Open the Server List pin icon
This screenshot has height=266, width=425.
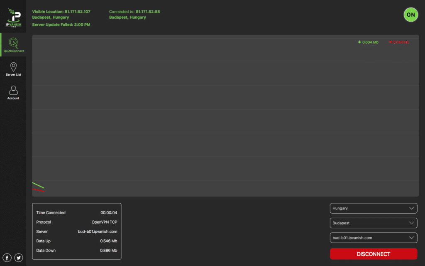click(13, 67)
